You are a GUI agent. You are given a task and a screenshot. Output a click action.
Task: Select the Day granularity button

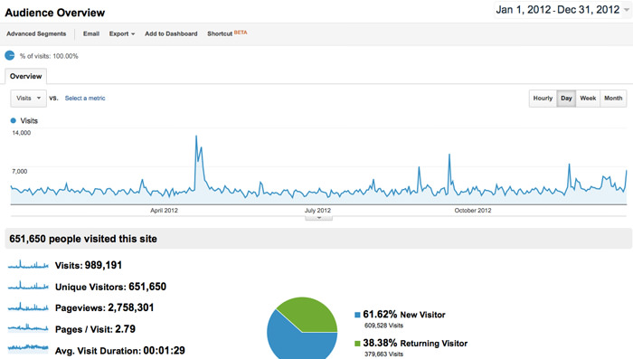[x=566, y=99]
